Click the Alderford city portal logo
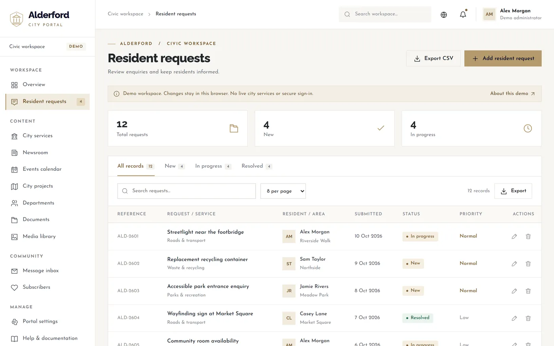Image resolution: width=554 pixels, height=346 pixels. (x=40, y=19)
